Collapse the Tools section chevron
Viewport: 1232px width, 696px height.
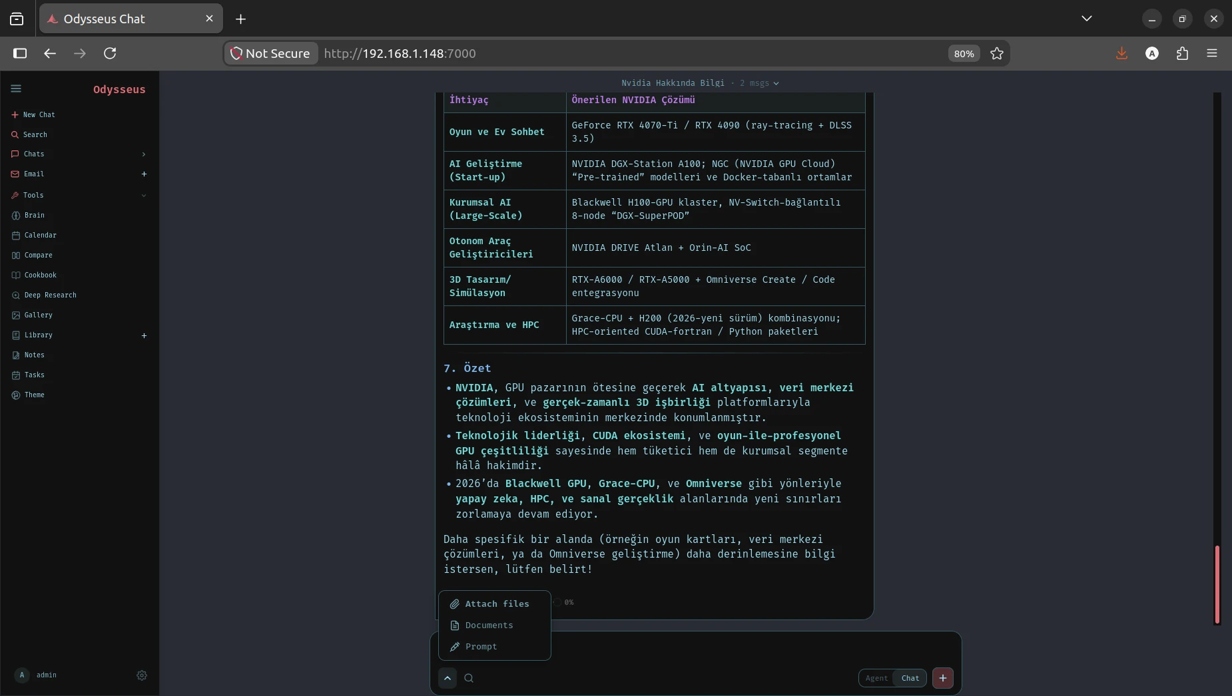coord(143,196)
